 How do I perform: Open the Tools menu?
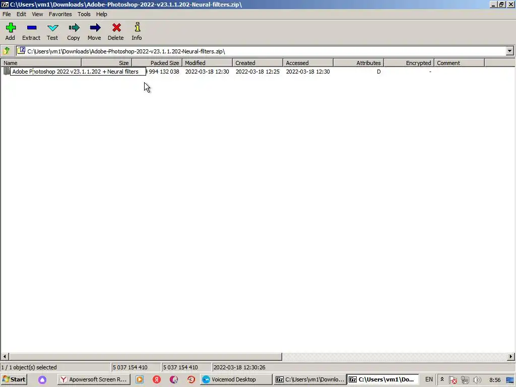[84, 14]
